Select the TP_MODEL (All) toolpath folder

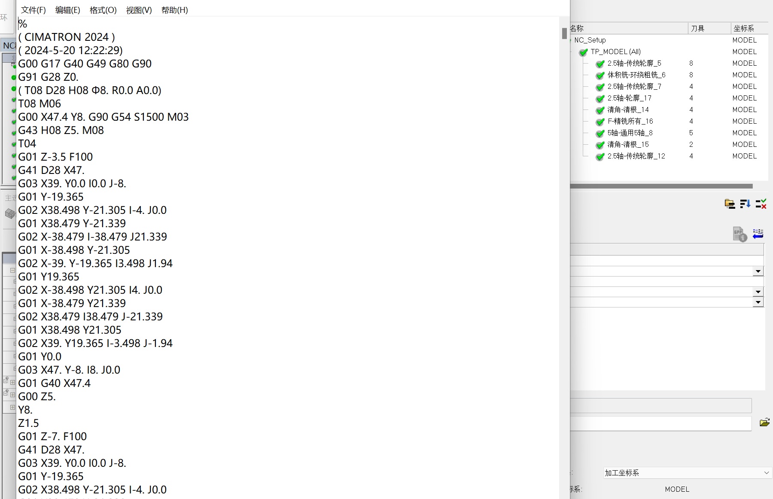pos(616,52)
